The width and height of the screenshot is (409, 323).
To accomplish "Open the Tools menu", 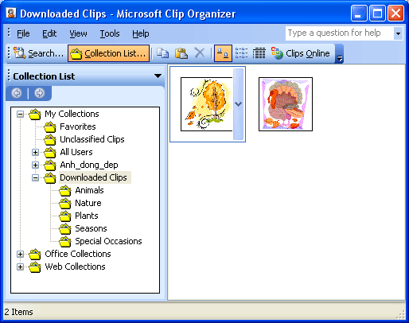I will [x=110, y=33].
